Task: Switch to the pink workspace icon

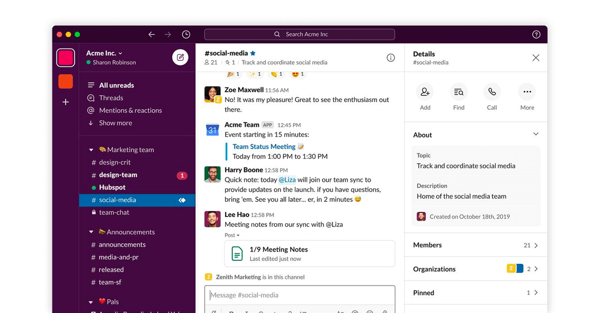Action: 66,58
